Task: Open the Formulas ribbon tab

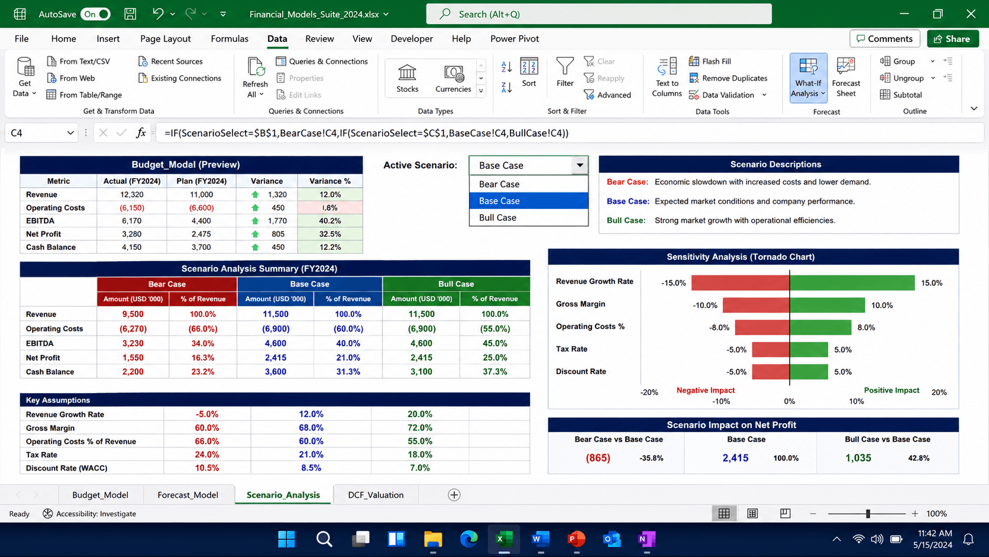Action: (x=230, y=38)
